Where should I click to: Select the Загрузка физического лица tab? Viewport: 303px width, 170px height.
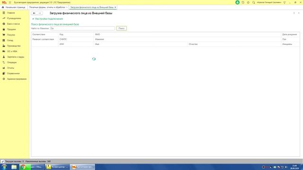tap(92, 8)
